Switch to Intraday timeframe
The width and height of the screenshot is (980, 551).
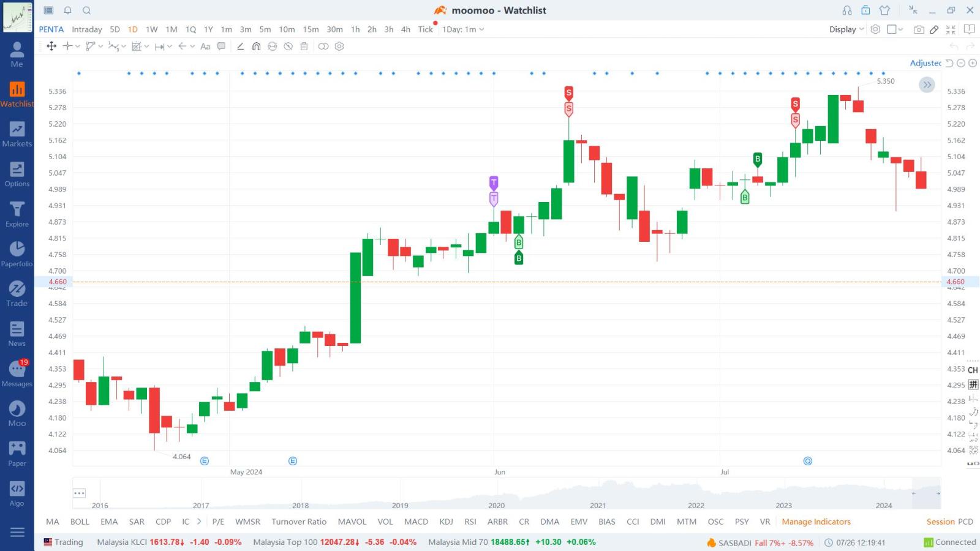coord(87,29)
